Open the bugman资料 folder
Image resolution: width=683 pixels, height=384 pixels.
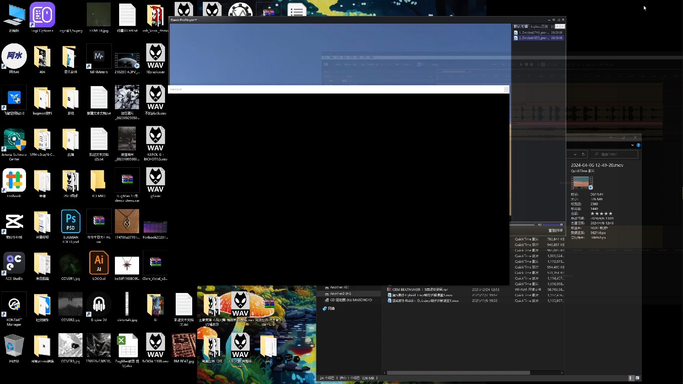point(42,100)
